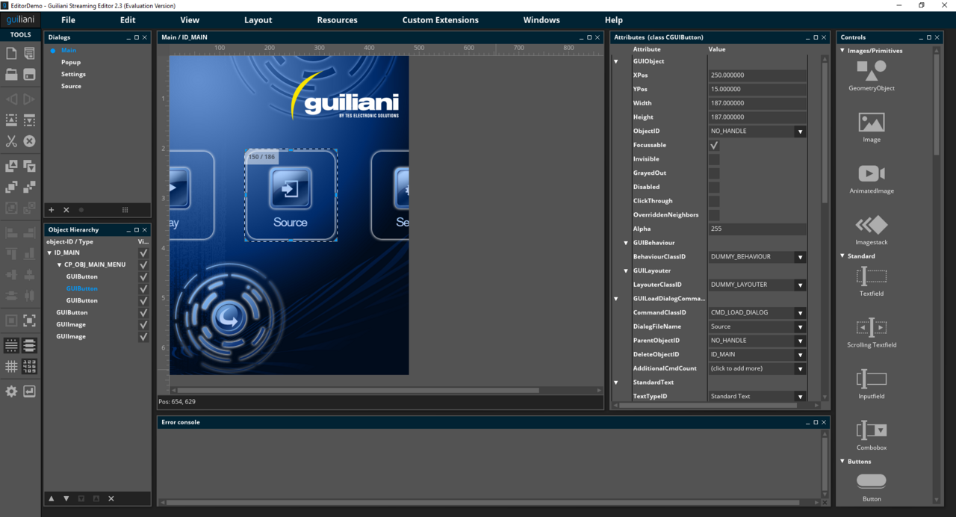Toggle visibility of the highlighted blue GUIButton row
956x517 pixels.
click(x=143, y=288)
